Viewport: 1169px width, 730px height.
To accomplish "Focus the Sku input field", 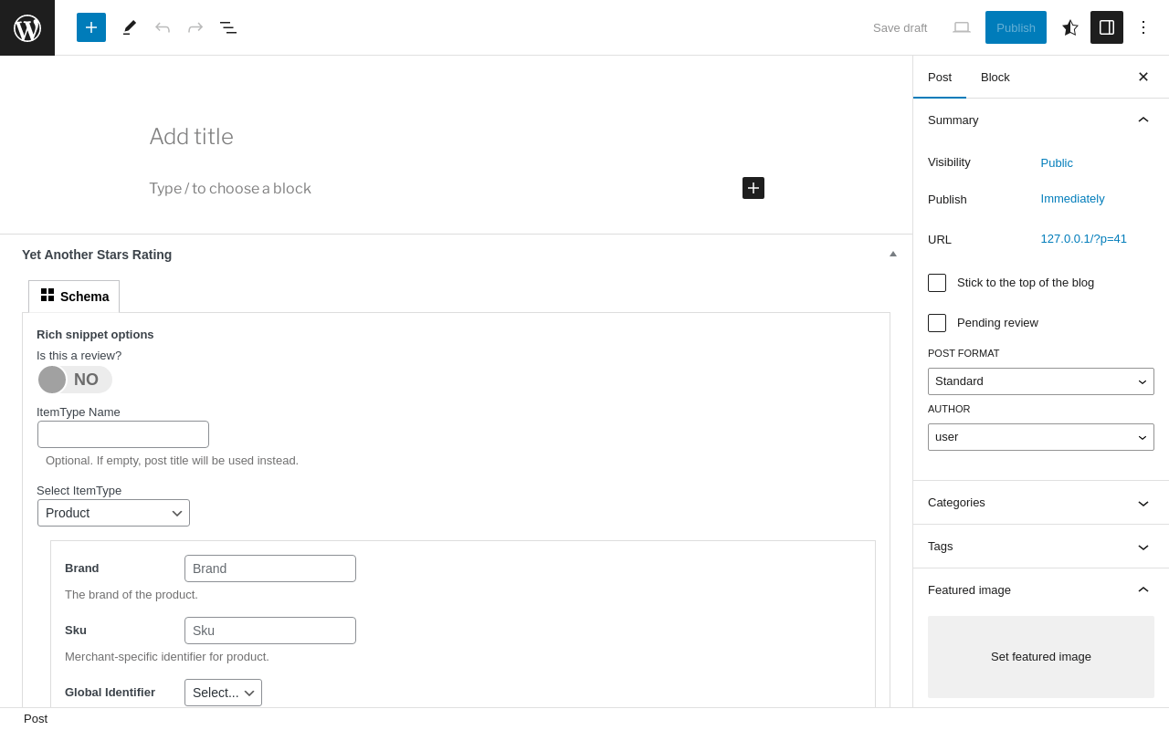I will 270,631.
